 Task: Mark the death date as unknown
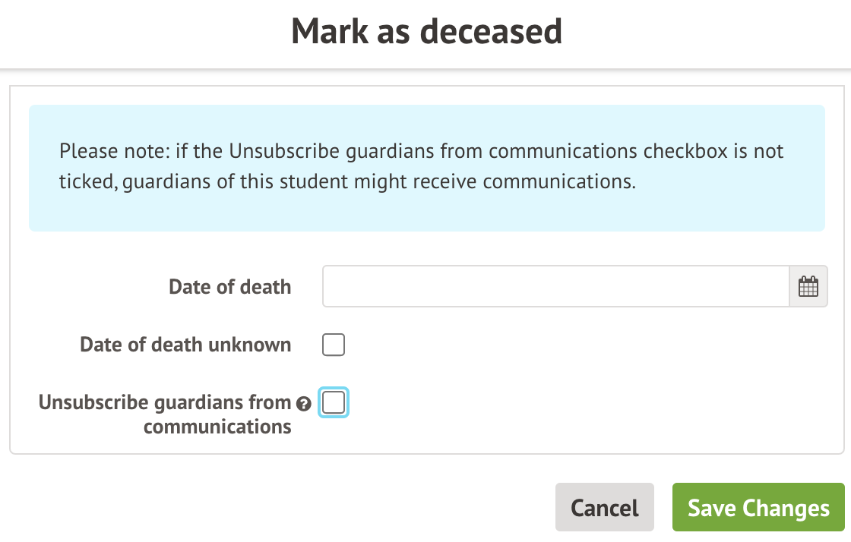tap(334, 345)
